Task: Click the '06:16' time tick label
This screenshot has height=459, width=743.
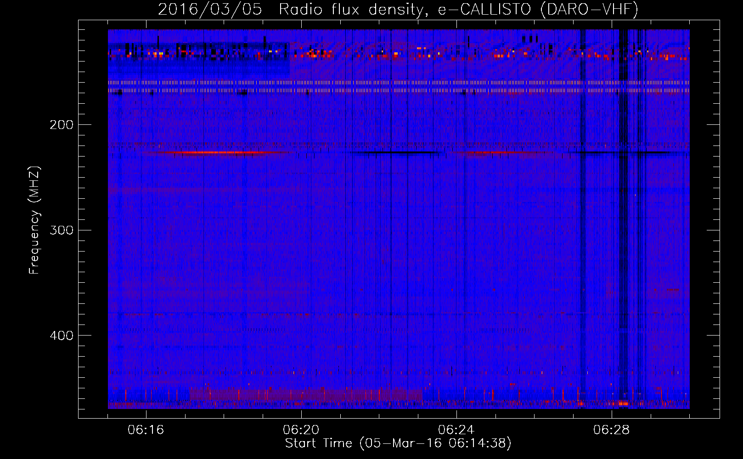Action: click(146, 430)
